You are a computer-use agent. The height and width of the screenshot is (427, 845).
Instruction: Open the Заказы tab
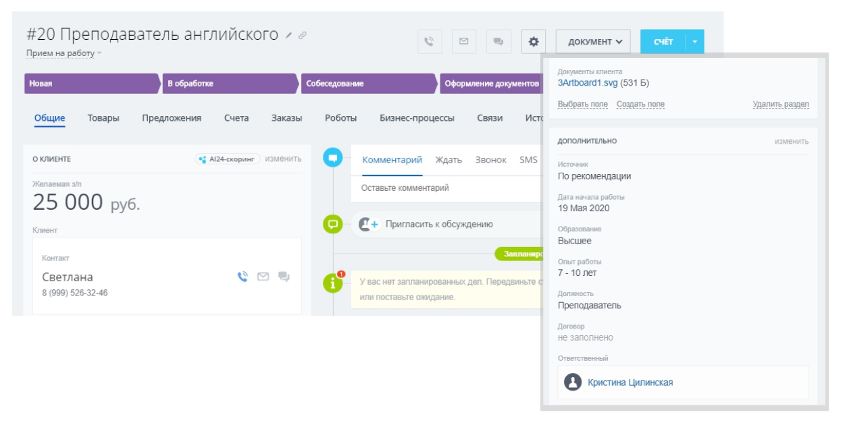tap(287, 118)
